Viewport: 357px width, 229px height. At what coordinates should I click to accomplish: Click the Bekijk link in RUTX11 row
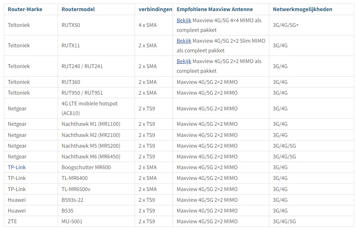(x=184, y=41)
